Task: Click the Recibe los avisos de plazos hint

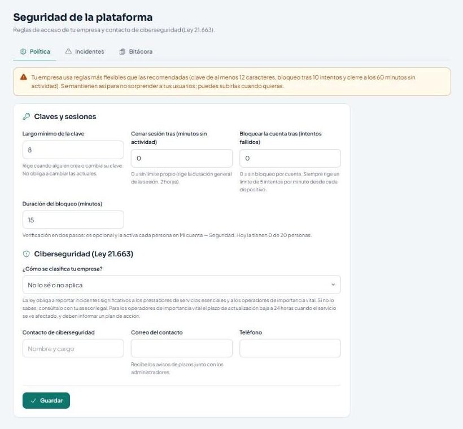Action: pyautogui.click(x=177, y=368)
